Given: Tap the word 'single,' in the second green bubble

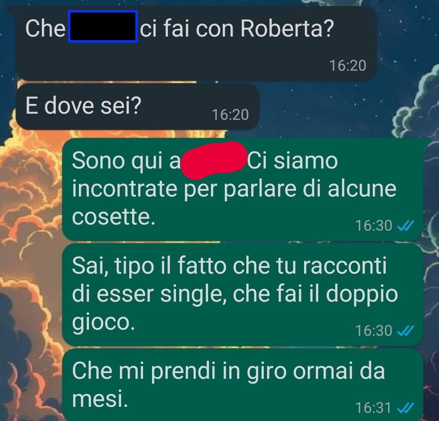Looking at the screenshot, I should point(193,295).
